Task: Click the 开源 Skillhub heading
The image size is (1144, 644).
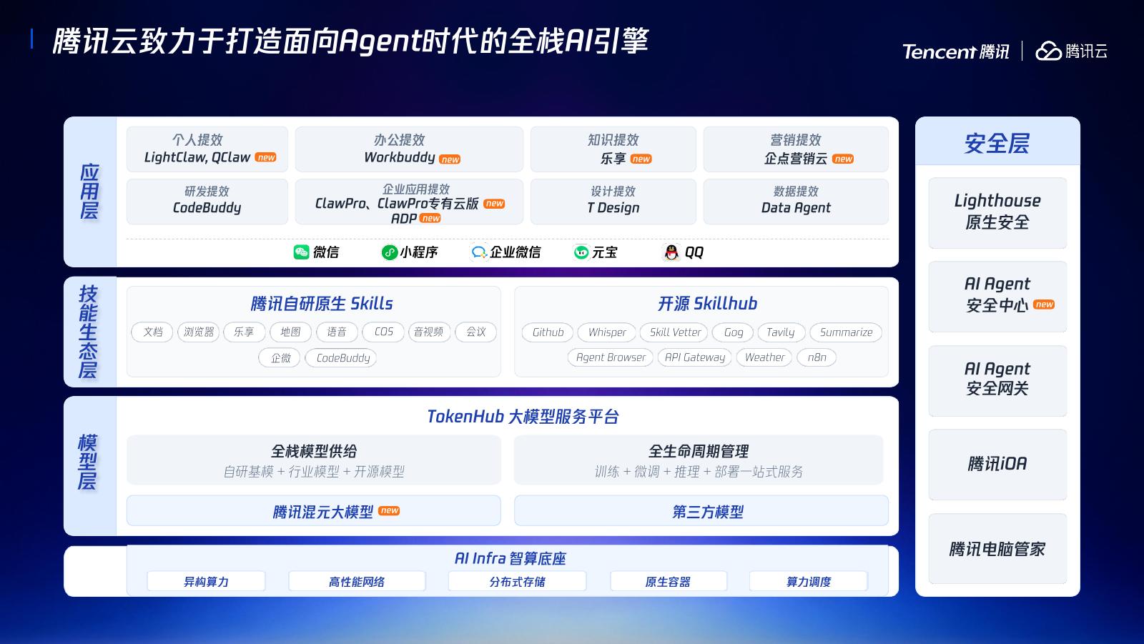Action: (x=707, y=304)
